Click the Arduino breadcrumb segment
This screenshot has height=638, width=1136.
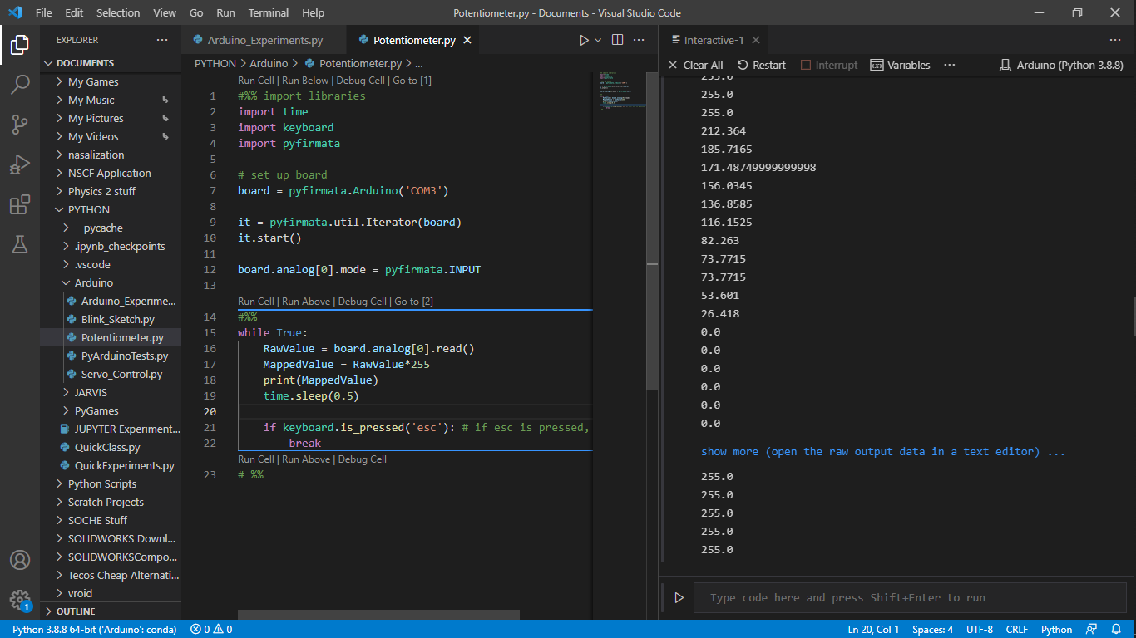point(269,63)
